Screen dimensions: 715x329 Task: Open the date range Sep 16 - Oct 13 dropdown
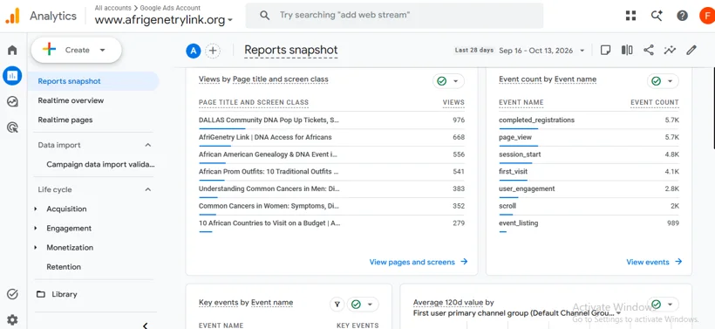pyautogui.click(x=541, y=51)
